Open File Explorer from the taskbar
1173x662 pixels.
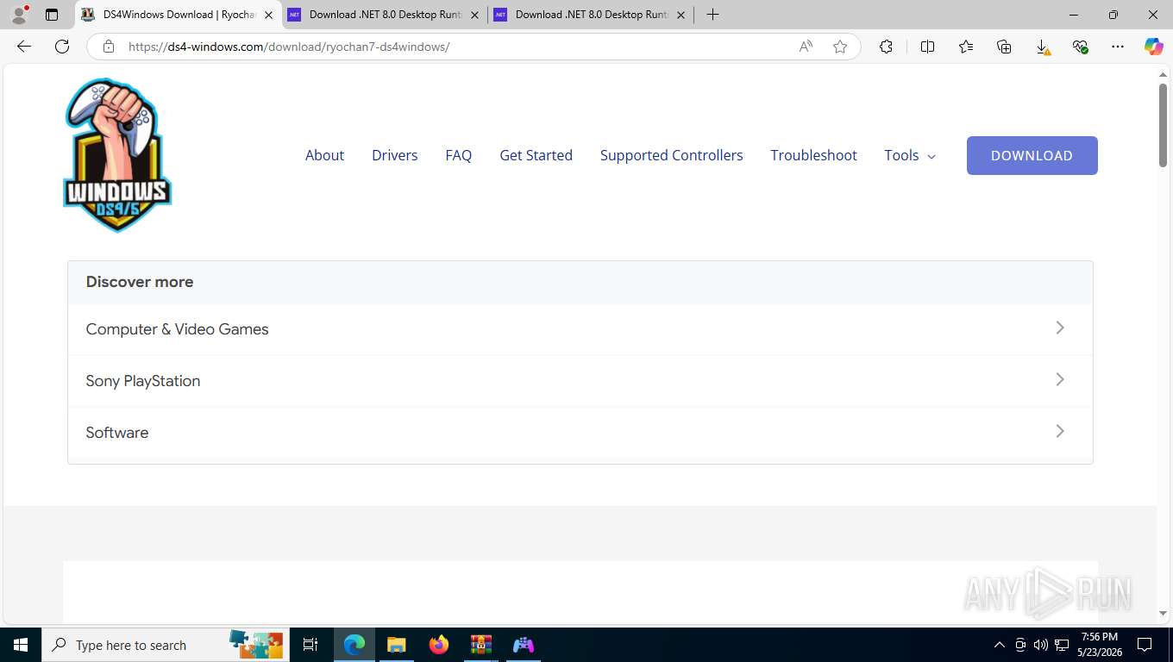pyautogui.click(x=397, y=645)
